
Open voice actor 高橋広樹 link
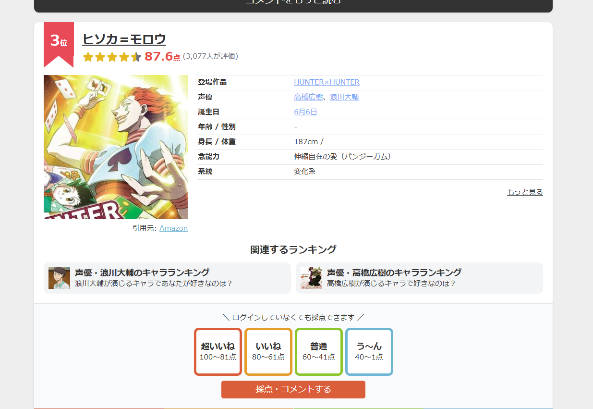[x=308, y=97]
